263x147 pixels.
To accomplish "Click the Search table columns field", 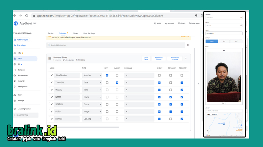I will (116, 45).
